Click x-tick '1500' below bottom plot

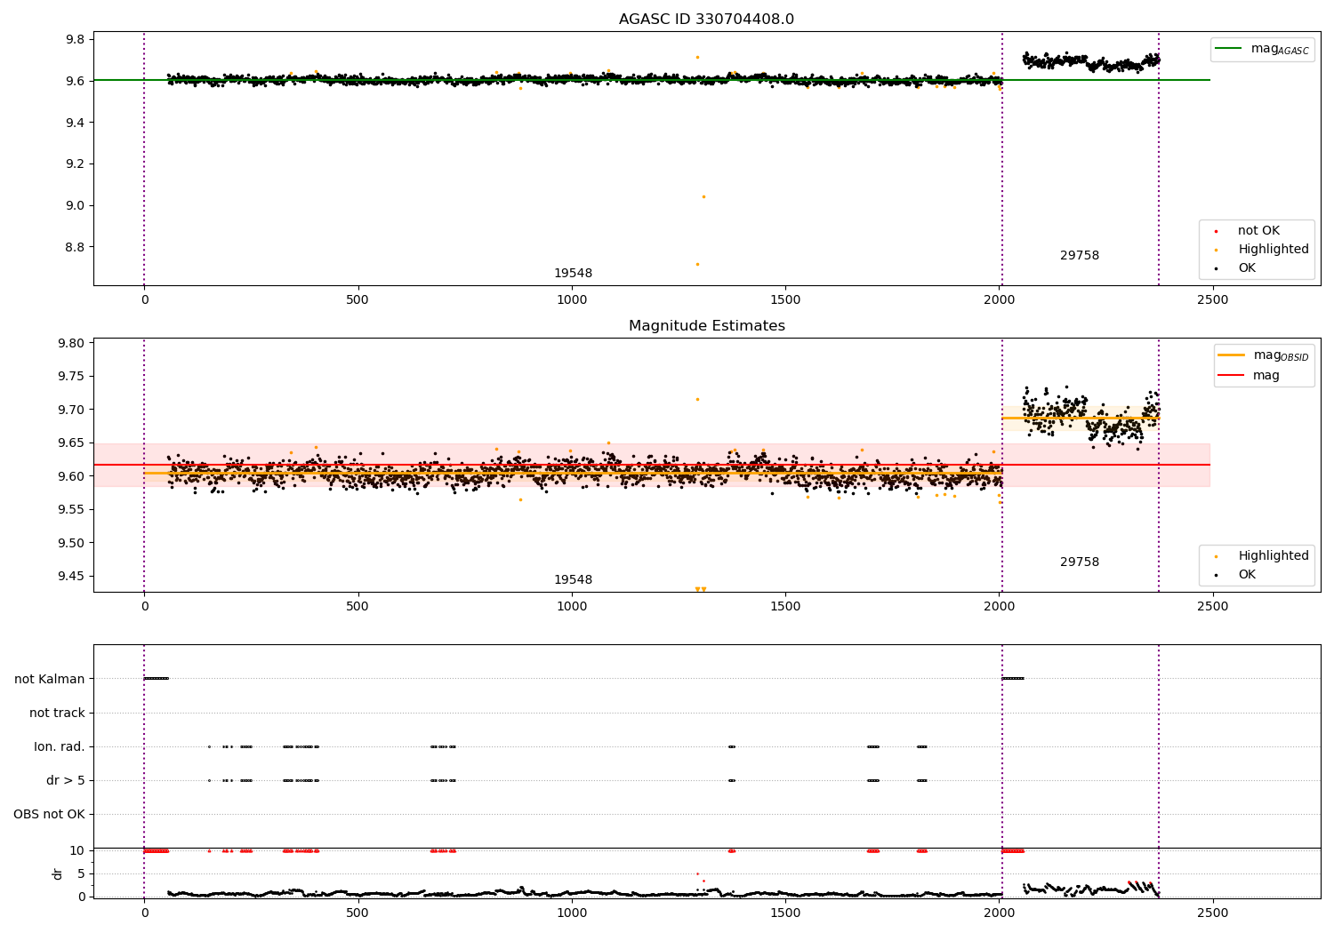785,912
